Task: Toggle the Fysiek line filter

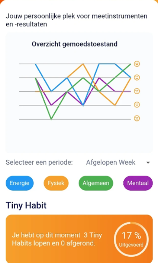Action: point(56,183)
